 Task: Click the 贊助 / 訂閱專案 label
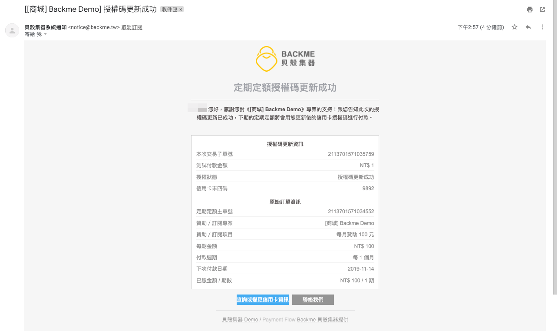click(x=215, y=223)
